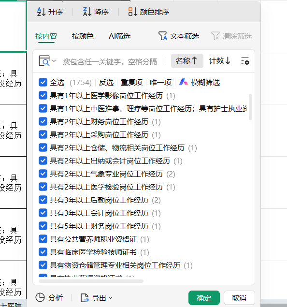Expand the 导出 export dropdown
This screenshot has height=307, width=287.
(111, 298)
